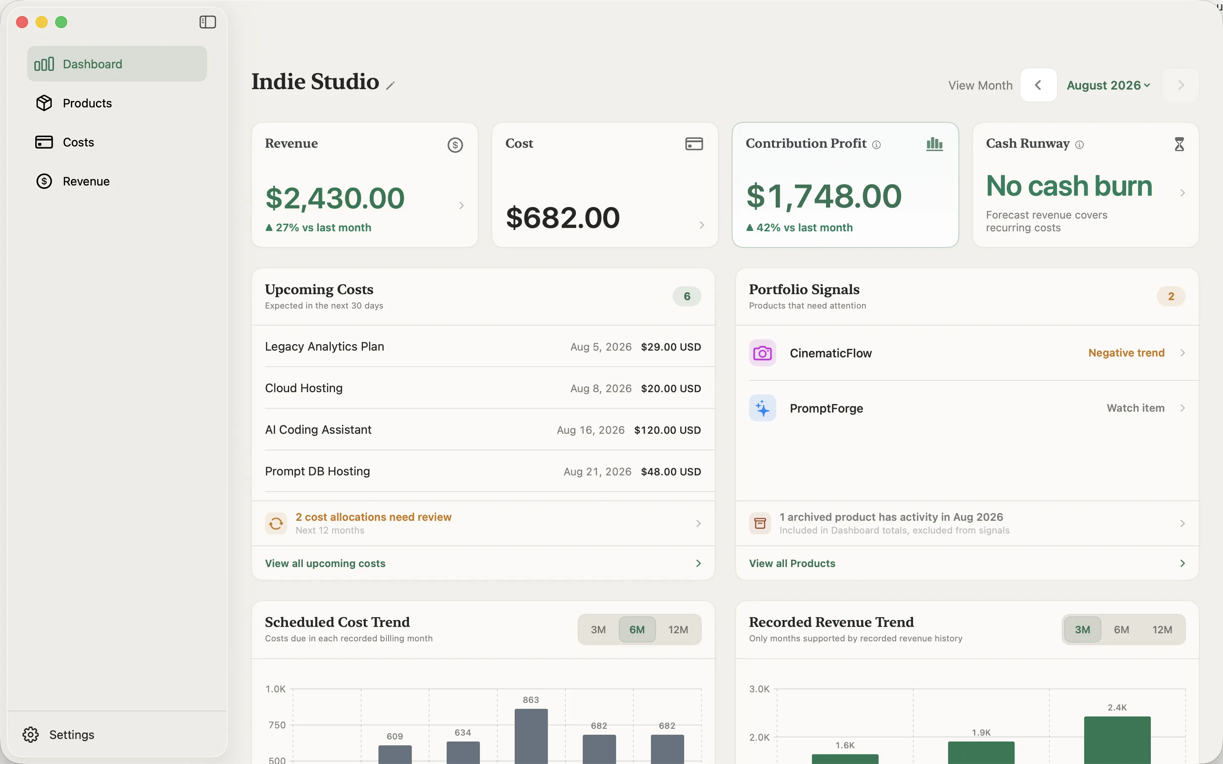Open Products in sidebar
The height and width of the screenshot is (764, 1223).
[117, 103]
